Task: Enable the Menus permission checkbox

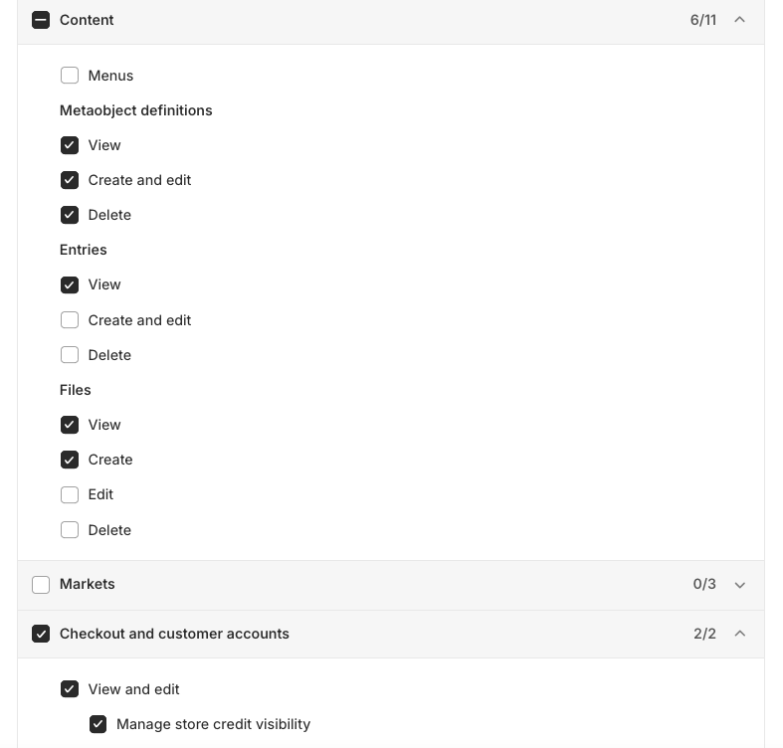Action: 70,76
